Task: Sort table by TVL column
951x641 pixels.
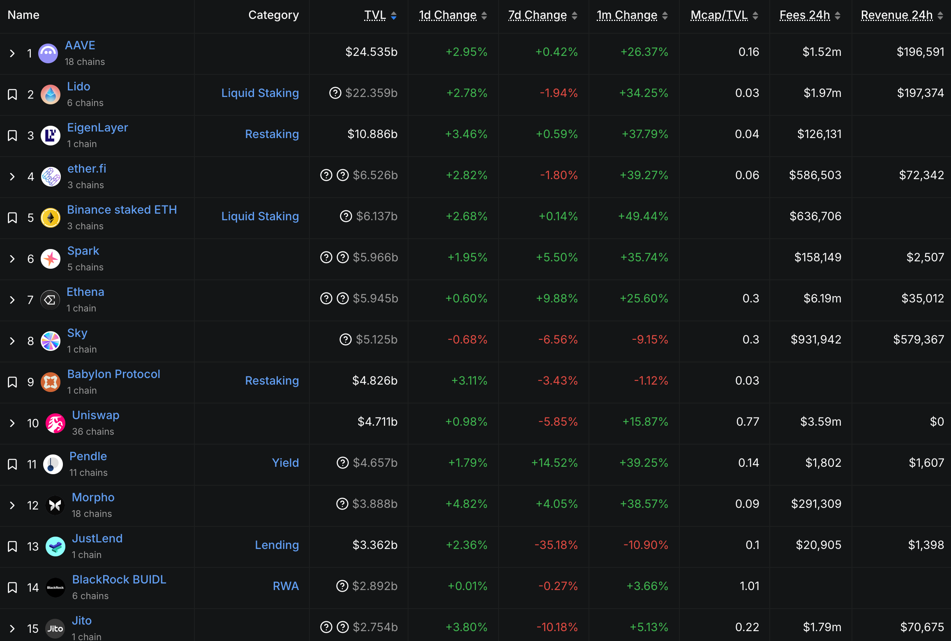Action: coord(375,15)
